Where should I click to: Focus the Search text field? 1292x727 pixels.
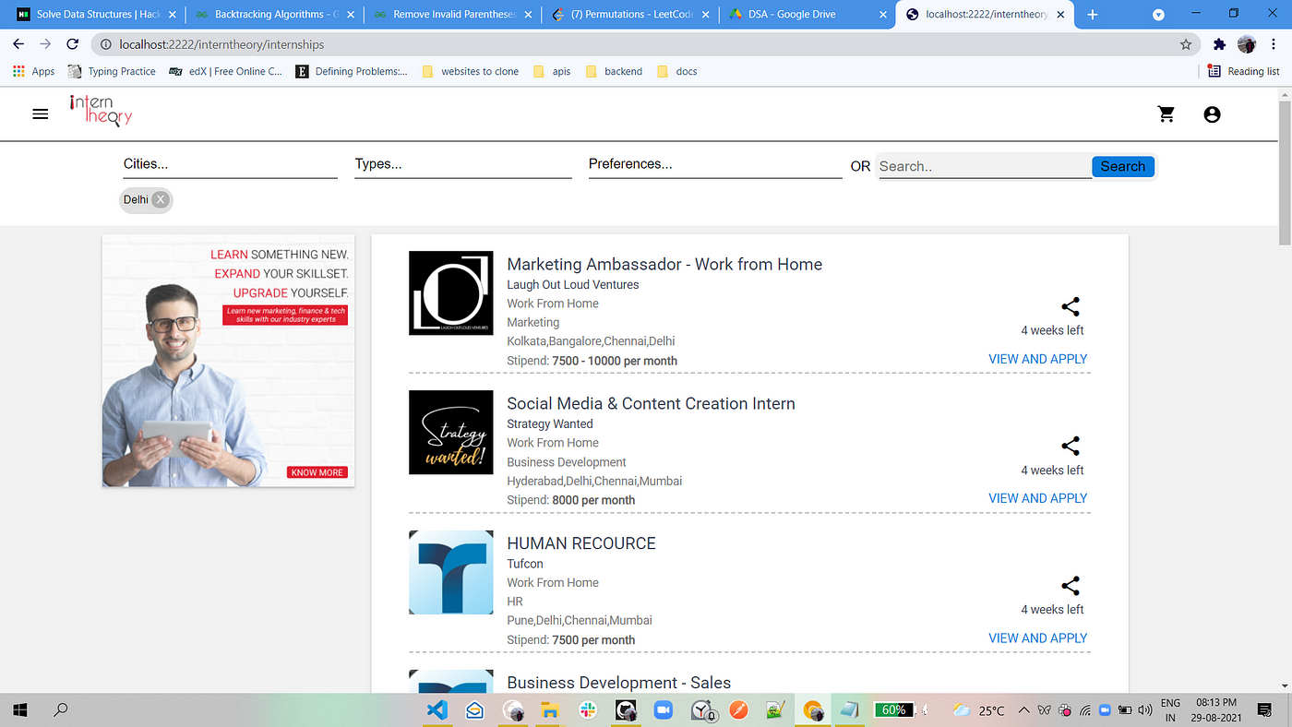point(984,166)
